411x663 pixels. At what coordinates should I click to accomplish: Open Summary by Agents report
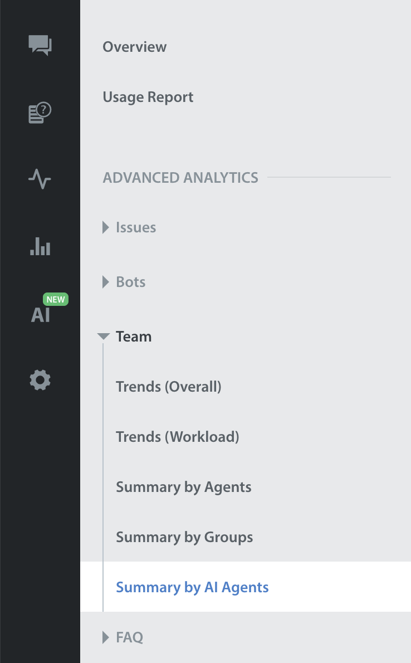[183, 487]
